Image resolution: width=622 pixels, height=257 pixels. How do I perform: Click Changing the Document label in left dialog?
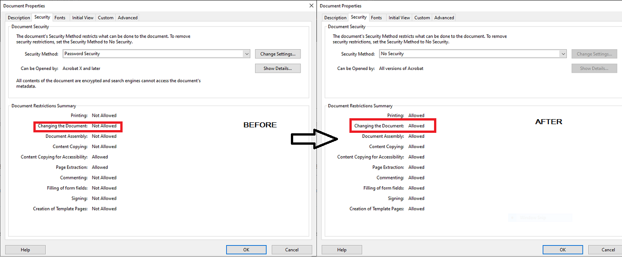tap(63, 126)
